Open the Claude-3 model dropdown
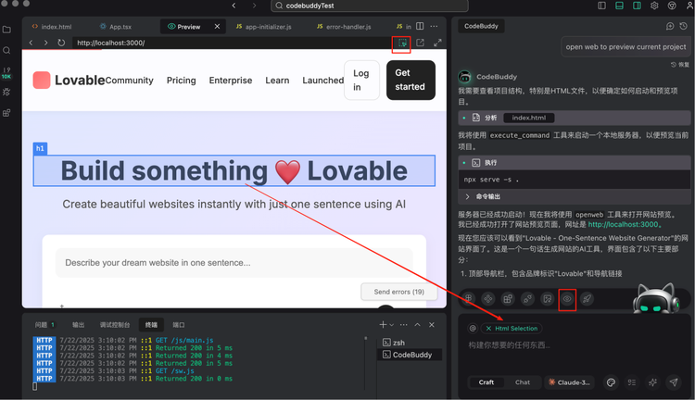This screenshot has width=695, height=400. (x=570, y=382)
